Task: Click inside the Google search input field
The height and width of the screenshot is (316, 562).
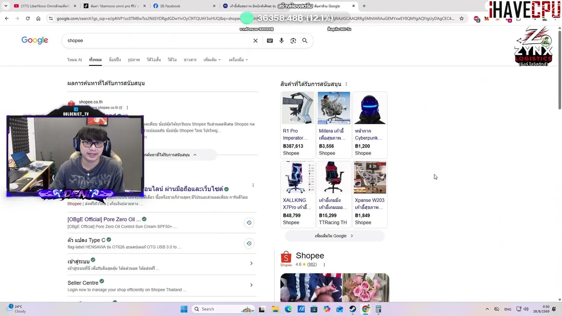Action: (x=158, y=40)
